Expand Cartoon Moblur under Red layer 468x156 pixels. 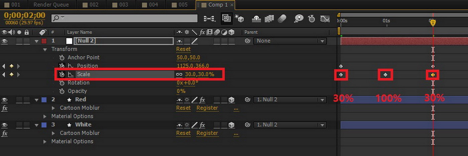(x=53, y=108)
